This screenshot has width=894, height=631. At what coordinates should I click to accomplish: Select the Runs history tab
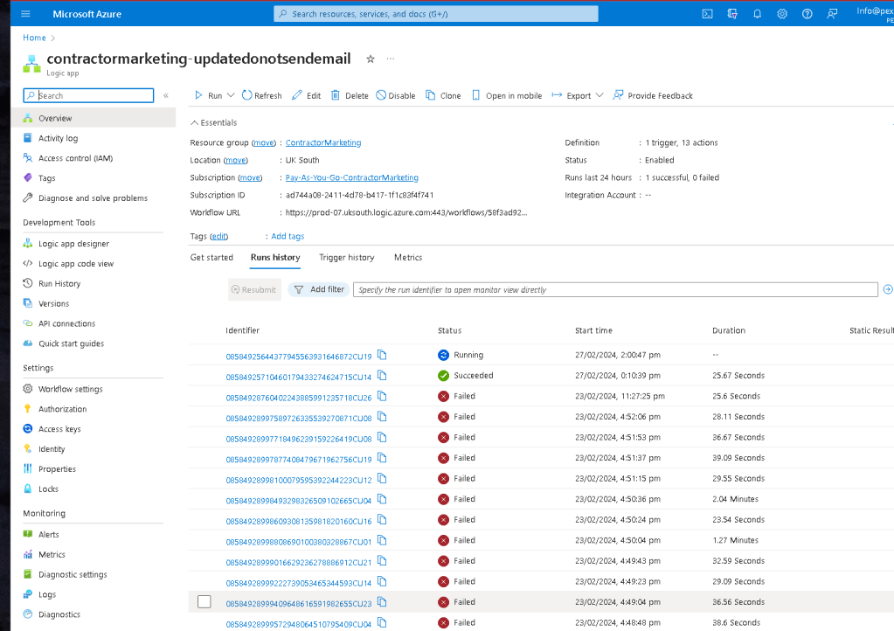pos(275,258)
